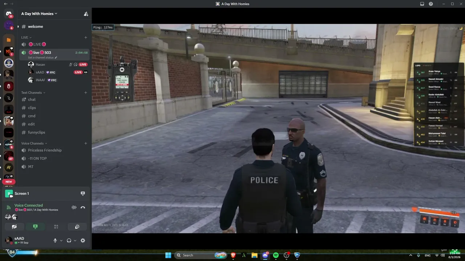The height and width of the screenshot is (261, 465).
Task: Open Rocket League from taskbar
Action: point(297,255)
